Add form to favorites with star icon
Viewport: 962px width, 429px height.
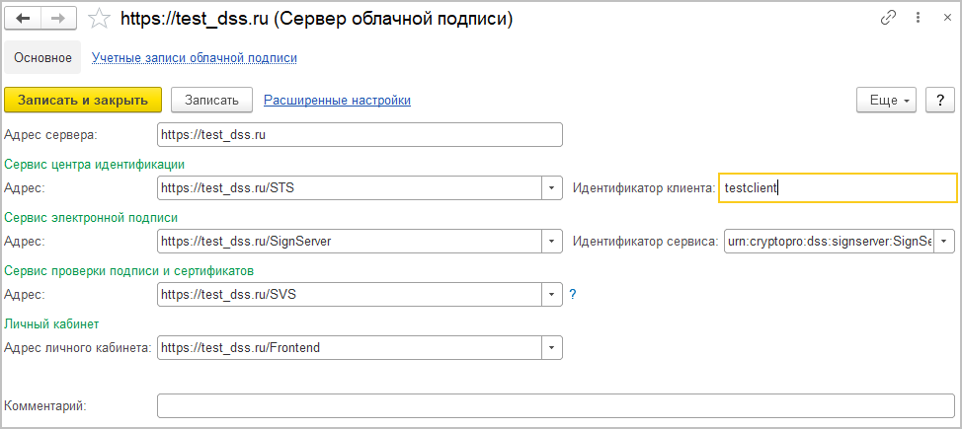99,19
